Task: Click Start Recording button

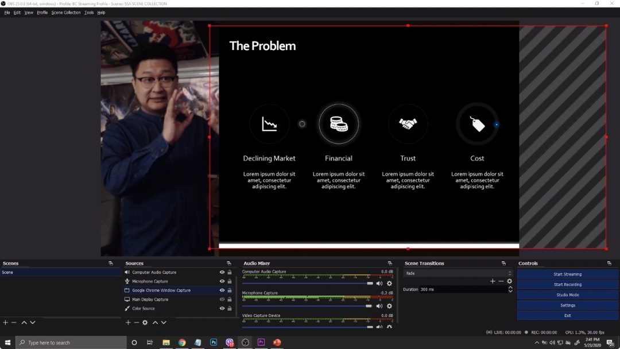Action: tap(567, 285)
